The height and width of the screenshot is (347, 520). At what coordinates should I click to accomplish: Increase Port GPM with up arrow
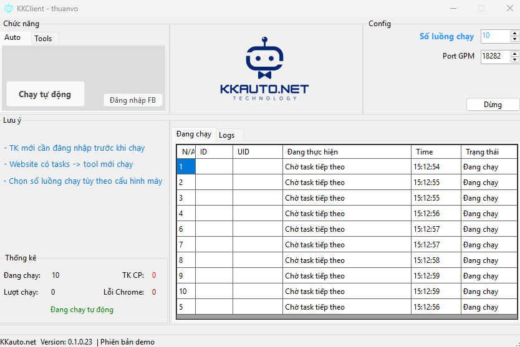click(514, 53)
